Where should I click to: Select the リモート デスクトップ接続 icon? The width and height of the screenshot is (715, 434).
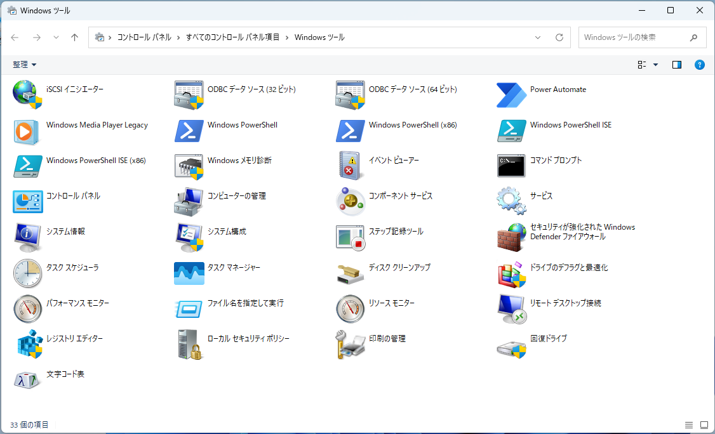pos(511,309)
